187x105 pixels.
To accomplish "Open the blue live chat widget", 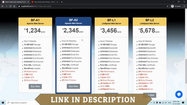I will coord(179,94).
